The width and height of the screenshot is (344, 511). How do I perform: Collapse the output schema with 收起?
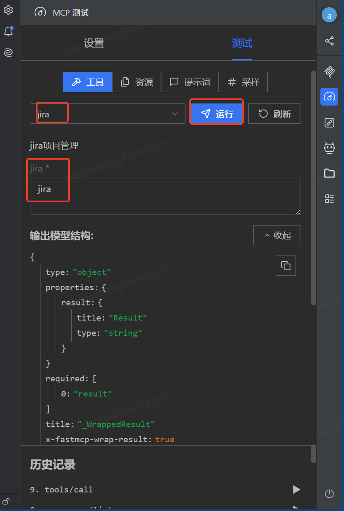[277, 235]
